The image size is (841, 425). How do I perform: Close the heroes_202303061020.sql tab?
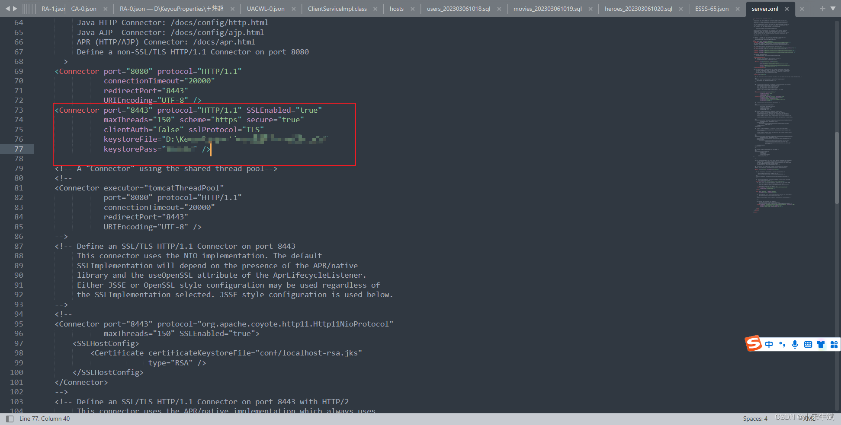(x=681, y=9)
